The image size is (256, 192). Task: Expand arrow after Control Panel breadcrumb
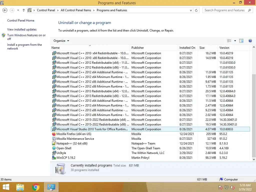click(x=58, y=10)
